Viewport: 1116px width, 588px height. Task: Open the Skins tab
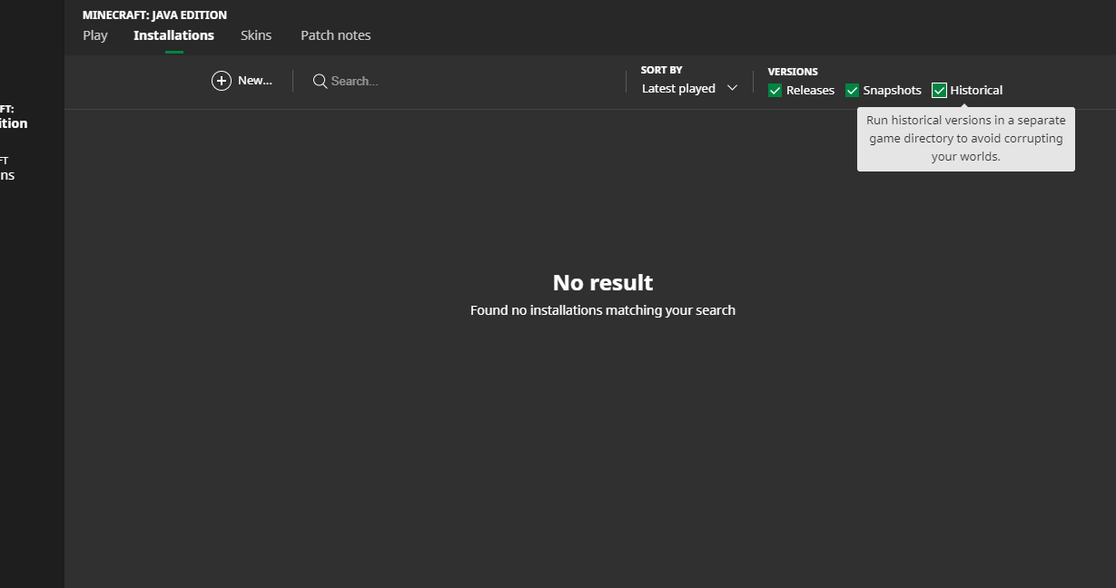click(x=256, y=35)
